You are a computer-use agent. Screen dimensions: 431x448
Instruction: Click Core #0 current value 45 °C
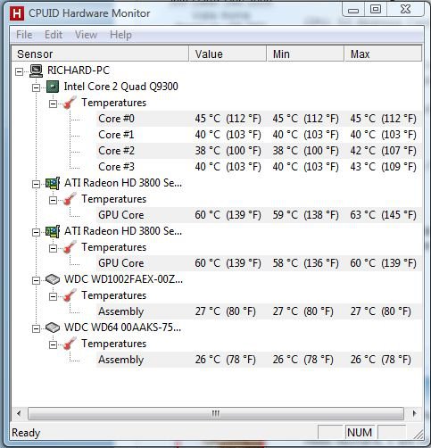pyautogui.click(x=228, y=119)
